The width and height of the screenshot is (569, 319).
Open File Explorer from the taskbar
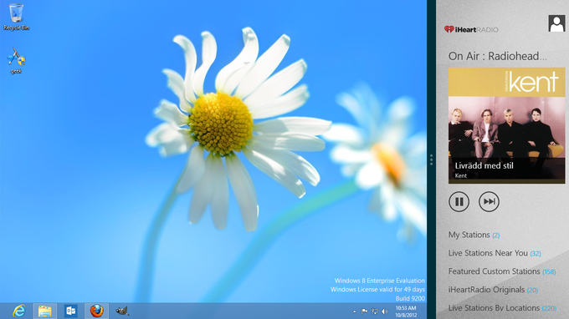pyautogui.click(x=45, y=311)
